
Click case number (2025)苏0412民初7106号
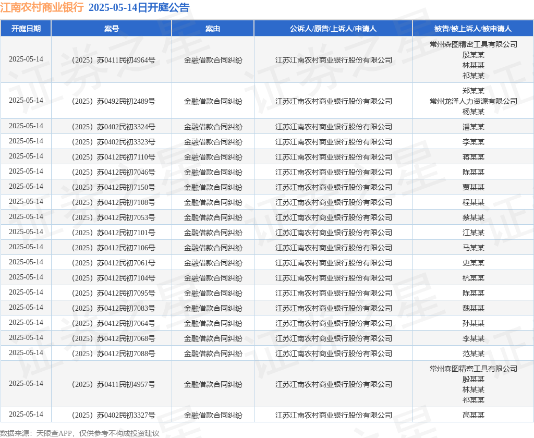[x=113, y=248]
